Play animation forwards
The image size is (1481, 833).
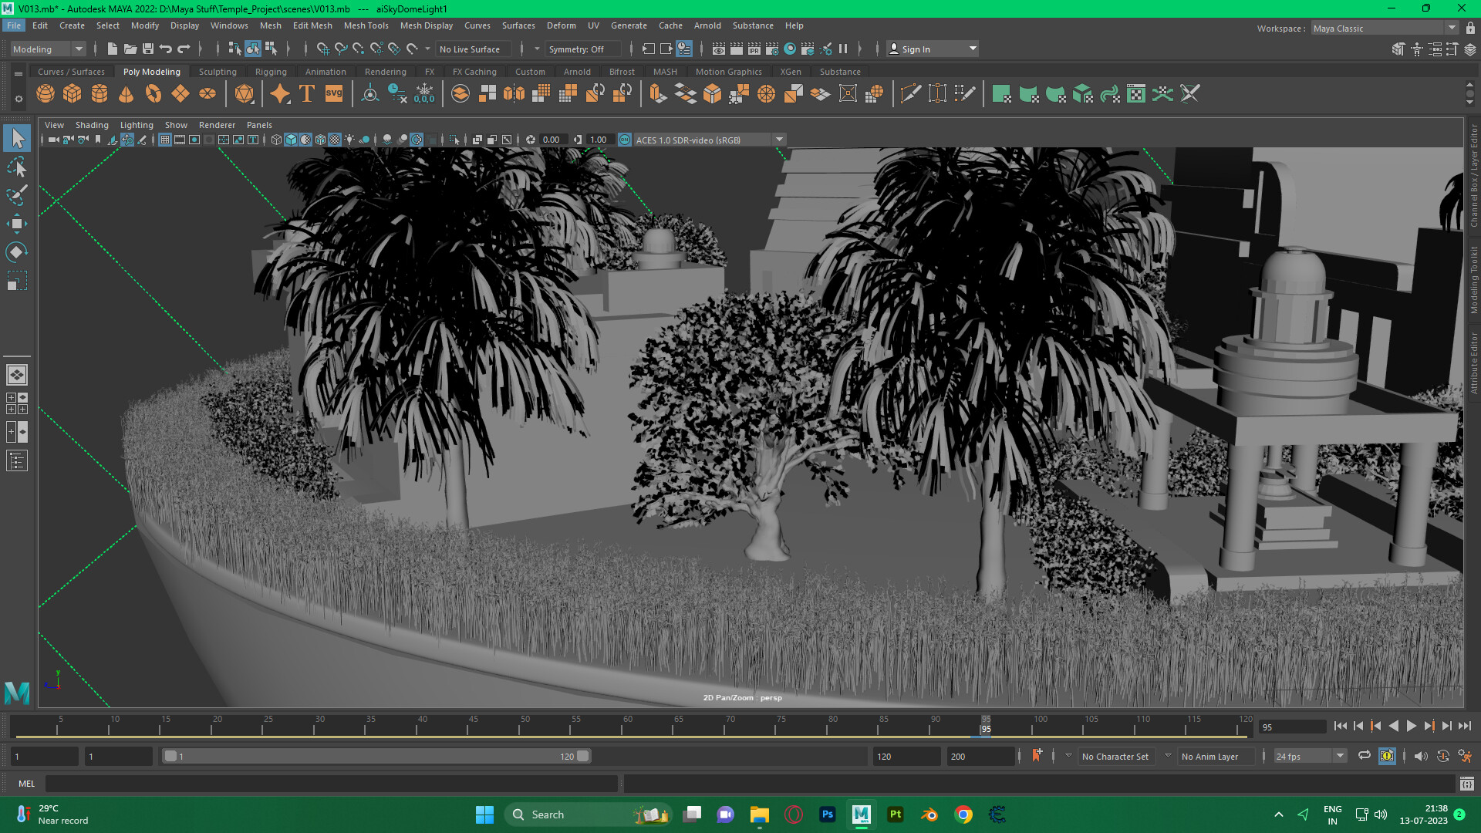pyautogui.click(x=1412, y=726)
